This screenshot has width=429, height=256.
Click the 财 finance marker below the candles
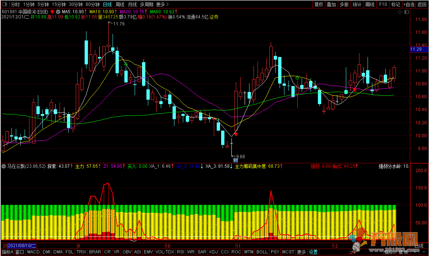coord(235,160)
